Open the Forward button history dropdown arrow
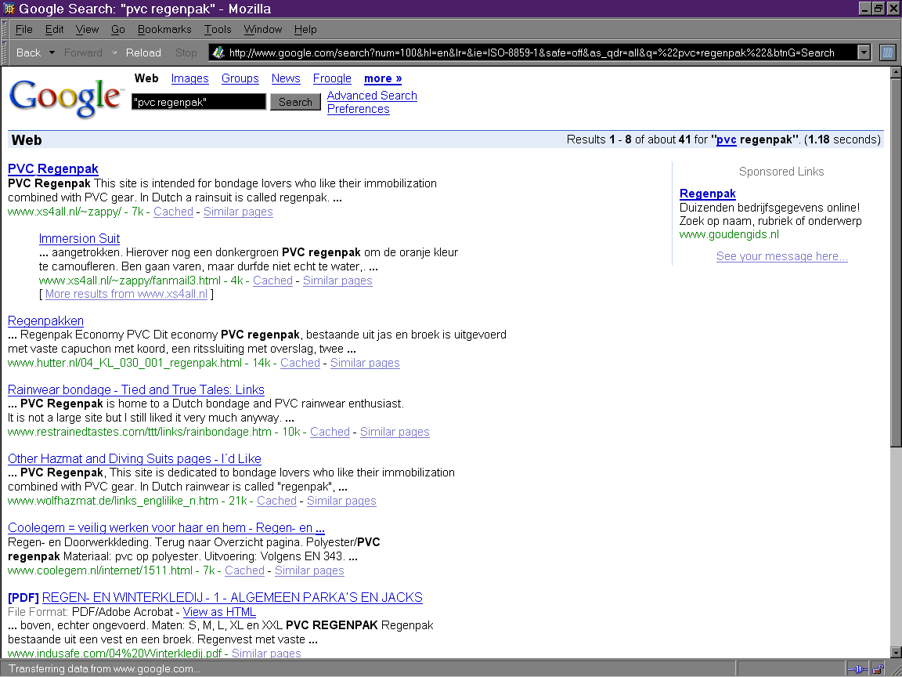The image size is (902, 677). 114,52
